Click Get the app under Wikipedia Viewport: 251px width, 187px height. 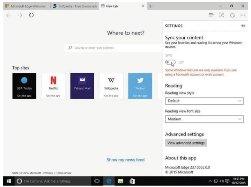(111, 96)
